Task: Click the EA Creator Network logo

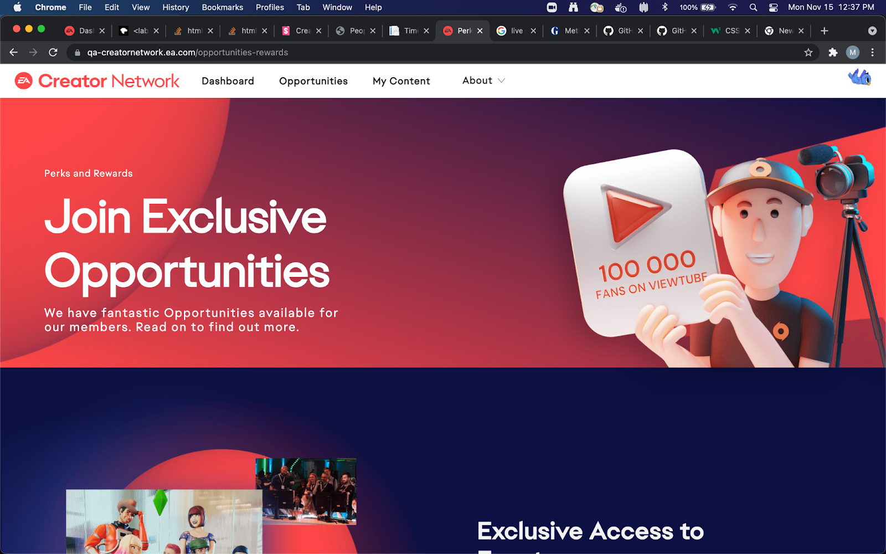Action: click(x=97, y=81)
